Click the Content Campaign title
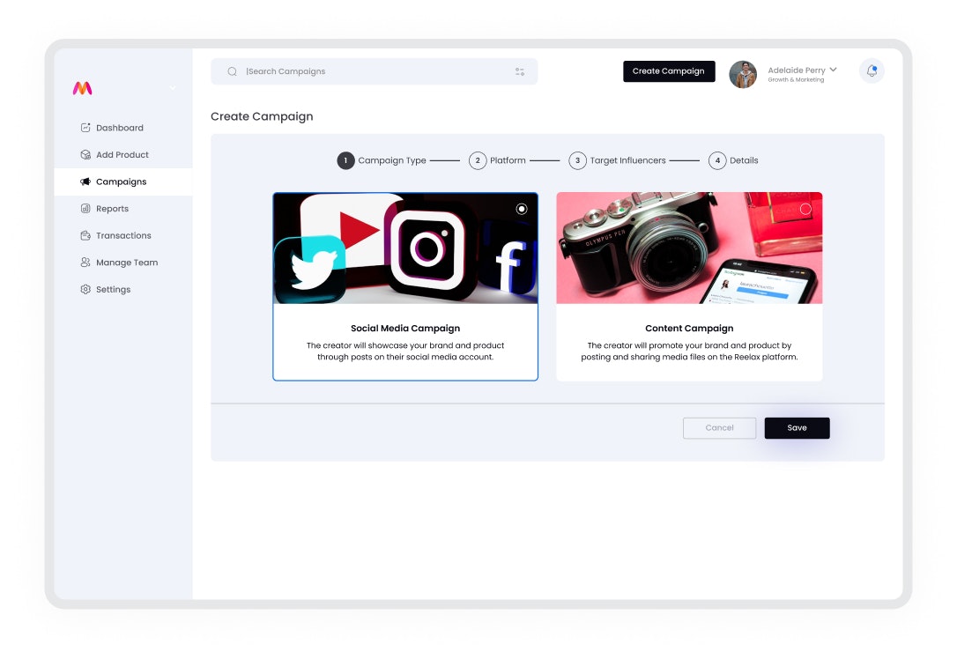The height and width of the screenshot is (659, 957). [689, 329]
